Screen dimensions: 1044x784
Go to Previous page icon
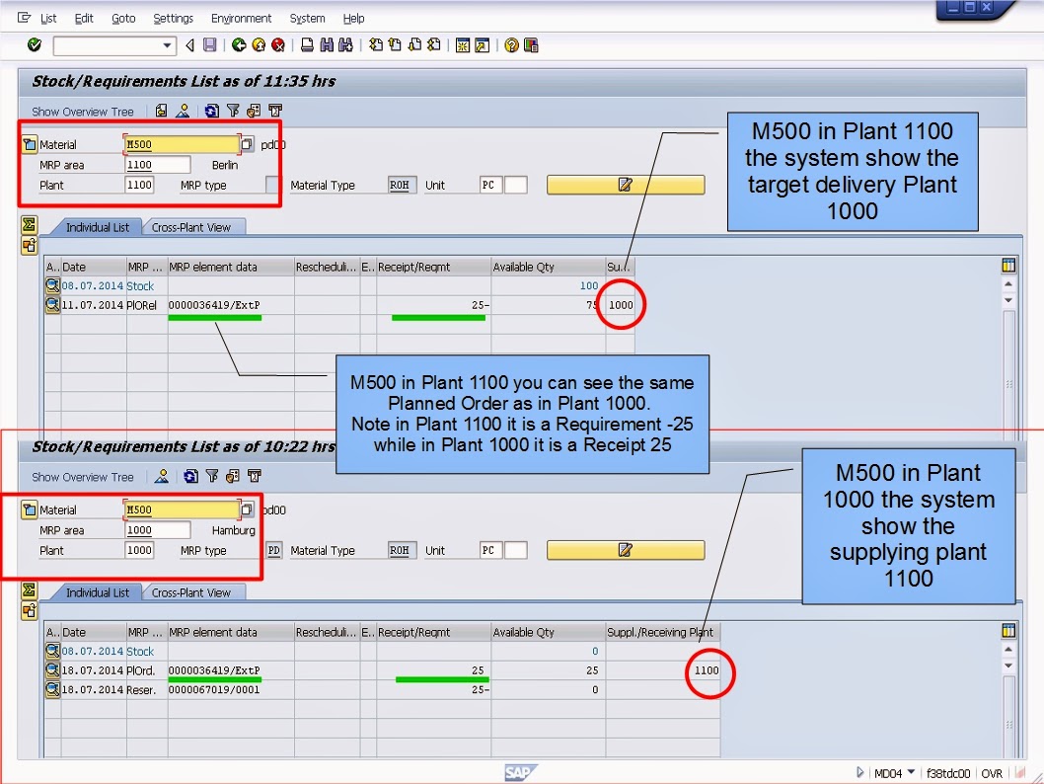click(395, 45)
